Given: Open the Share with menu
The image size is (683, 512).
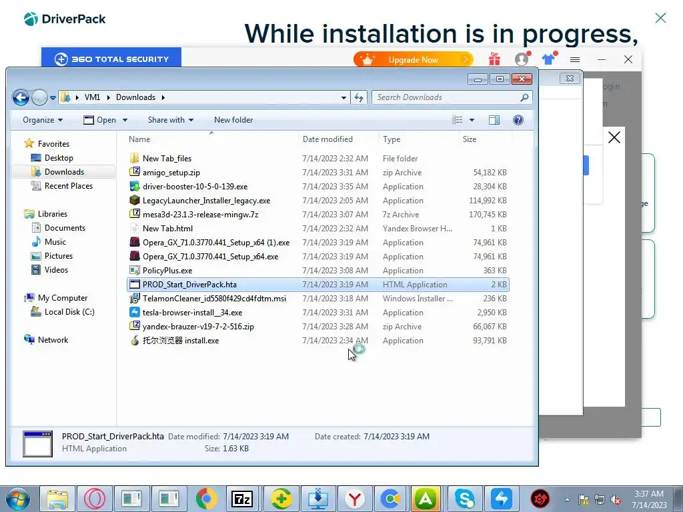Looking at the screenshot, I should (171, 120).
